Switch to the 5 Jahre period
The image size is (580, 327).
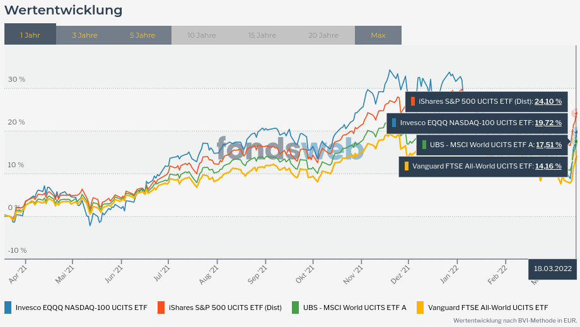(x=142, y=35)
